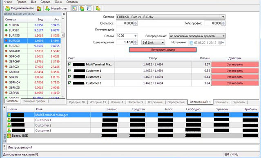261x158 pixels.
Task: Uncheck the Customer 1 order checkbox
Action: point(70,70)
